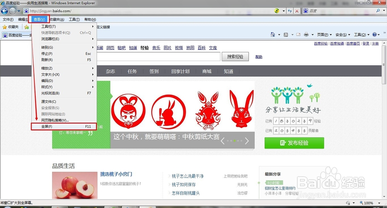The image size is (387, 208).
Task: Open the 百度知道 link at top right
Action: click(x=337, y=43)
